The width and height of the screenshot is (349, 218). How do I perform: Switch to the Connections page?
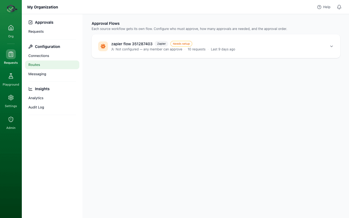click(x=38, y=56)
